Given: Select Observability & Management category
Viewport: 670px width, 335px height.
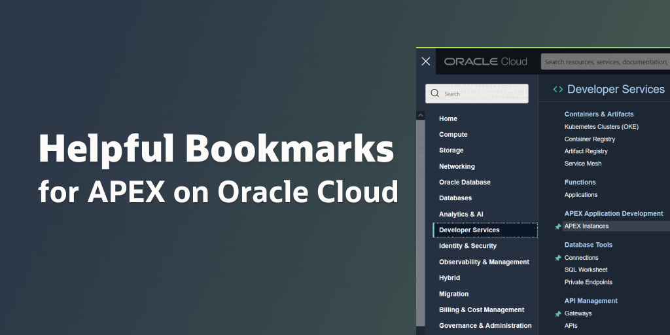Looking at the screenshot, I should coord(484,262).
